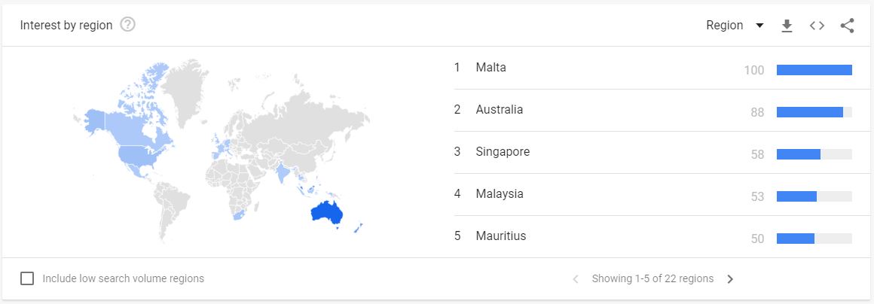Click the Mauritius region row

[x=501, y=236]
